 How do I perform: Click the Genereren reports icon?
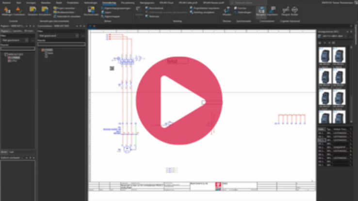point(33,11)
